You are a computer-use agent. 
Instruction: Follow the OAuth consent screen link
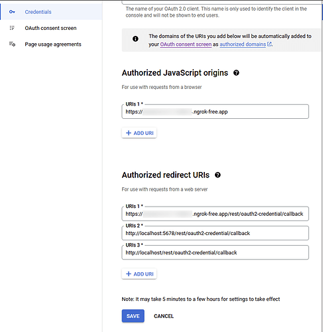(186, 44)
